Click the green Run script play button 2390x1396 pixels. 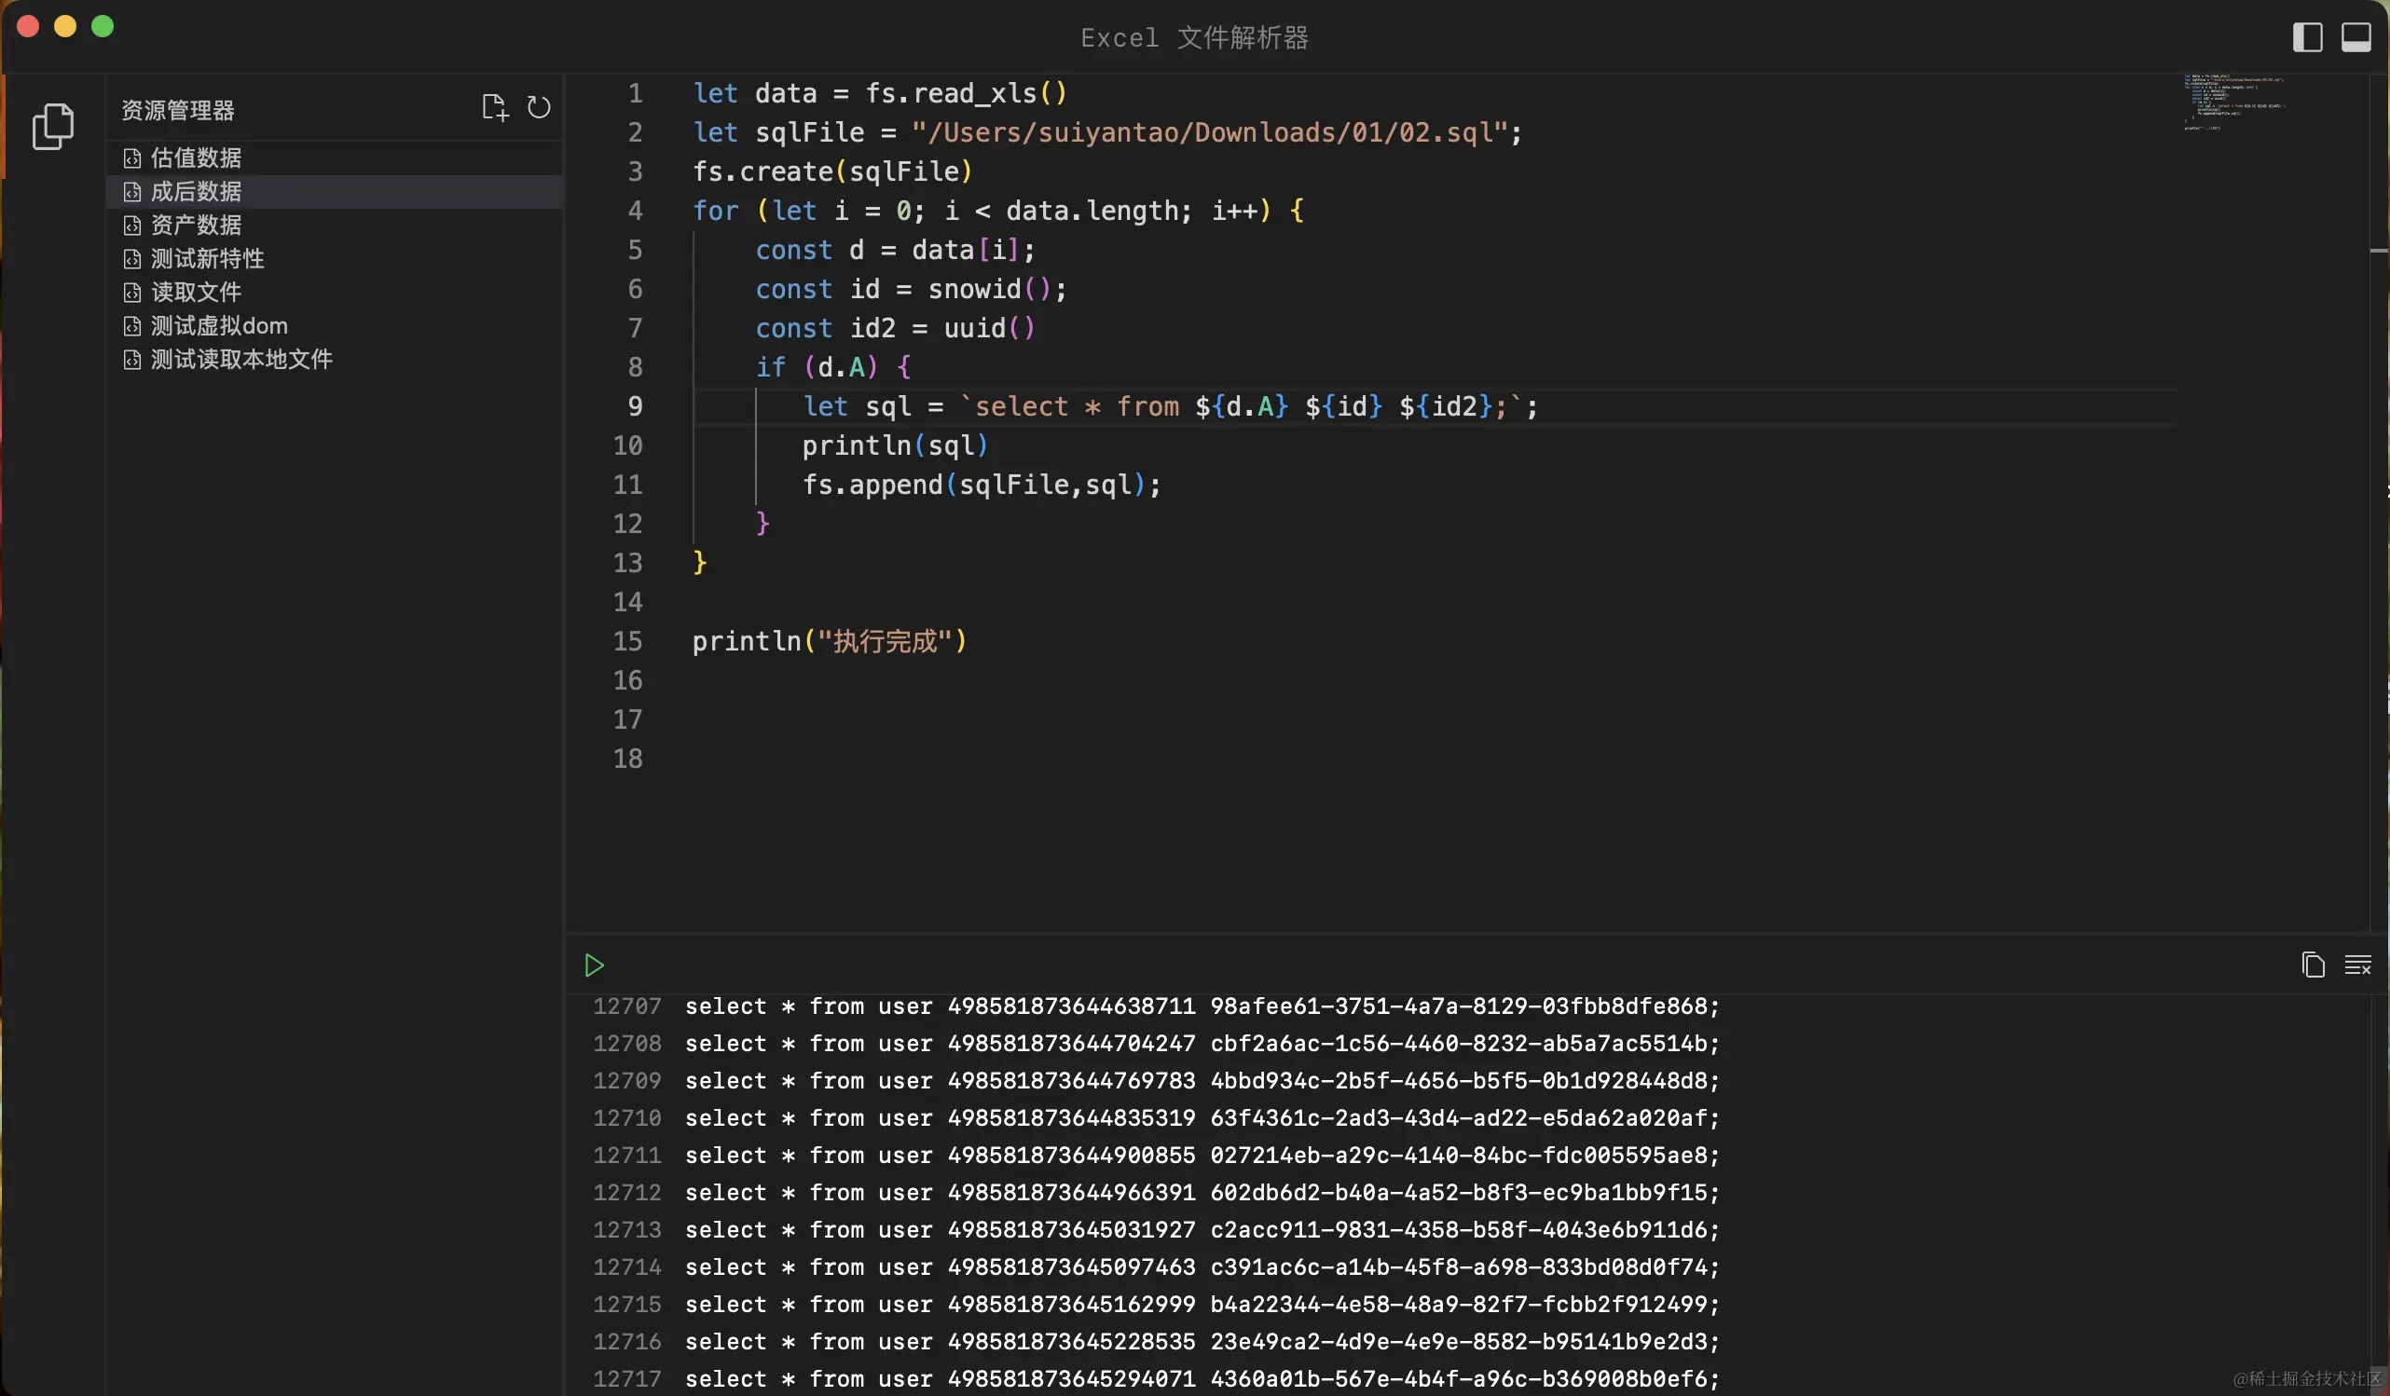tap(594, 965)
